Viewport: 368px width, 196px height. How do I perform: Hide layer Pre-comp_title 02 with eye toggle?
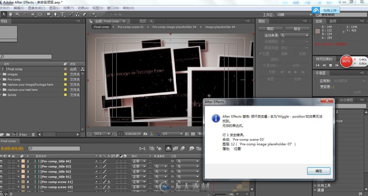pos(2,172)
